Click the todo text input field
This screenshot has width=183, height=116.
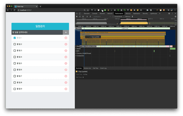coord(37,32)
